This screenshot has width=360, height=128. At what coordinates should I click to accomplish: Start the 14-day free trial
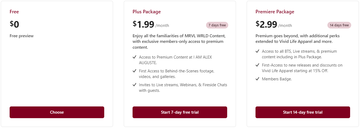point(303,112)
